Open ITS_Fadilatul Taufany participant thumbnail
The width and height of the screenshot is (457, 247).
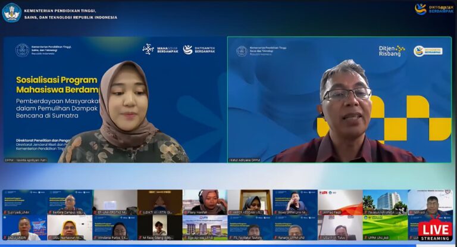click(x=250, y=228)
